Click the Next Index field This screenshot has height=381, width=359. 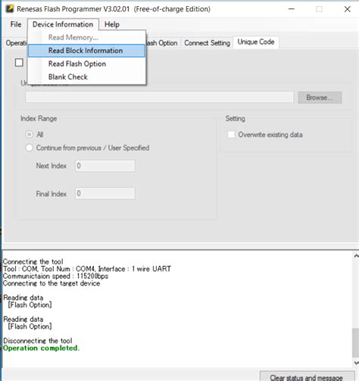(x=105, y=166)
